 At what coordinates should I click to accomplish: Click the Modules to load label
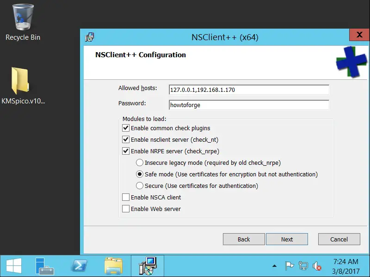tap(144, 119)
